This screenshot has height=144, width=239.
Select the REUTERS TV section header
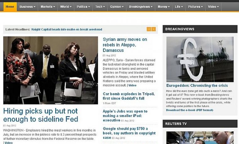(200, 124)
